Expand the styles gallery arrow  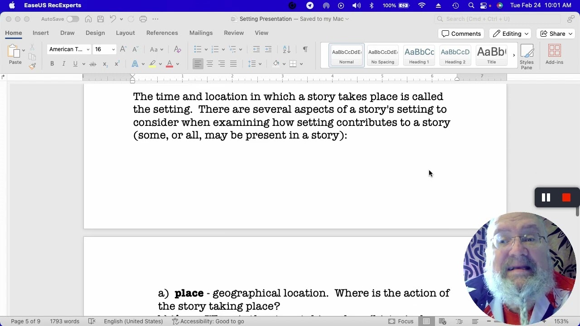click(x=514, y=55)
